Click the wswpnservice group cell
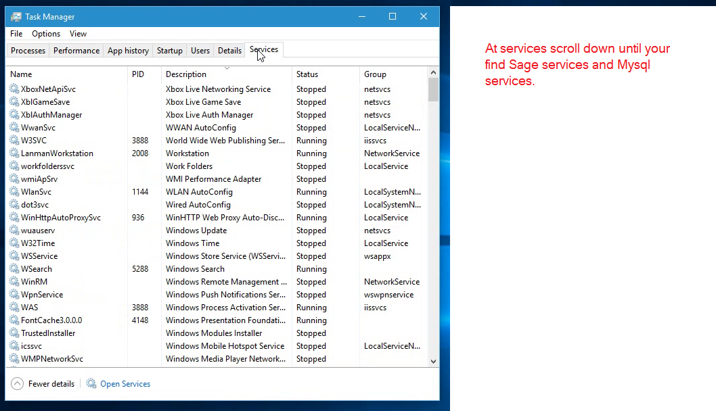This screenshot has width=716, height=411. pyautogui.click(x=388, y=294)
